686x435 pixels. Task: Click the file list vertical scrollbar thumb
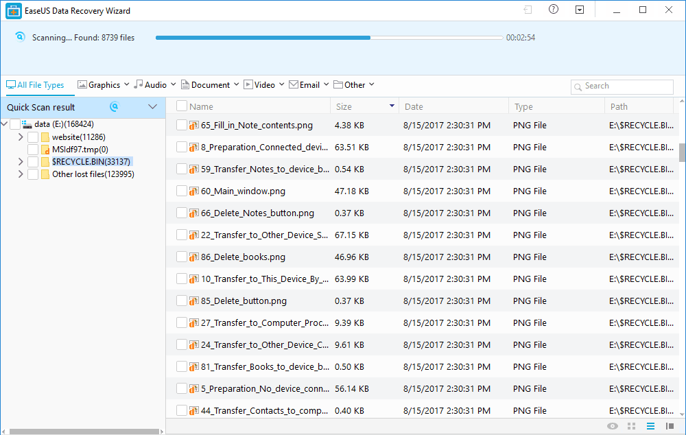click(682, 152)
